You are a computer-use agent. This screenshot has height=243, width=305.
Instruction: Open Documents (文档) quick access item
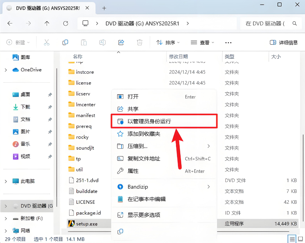coord(22,119)
